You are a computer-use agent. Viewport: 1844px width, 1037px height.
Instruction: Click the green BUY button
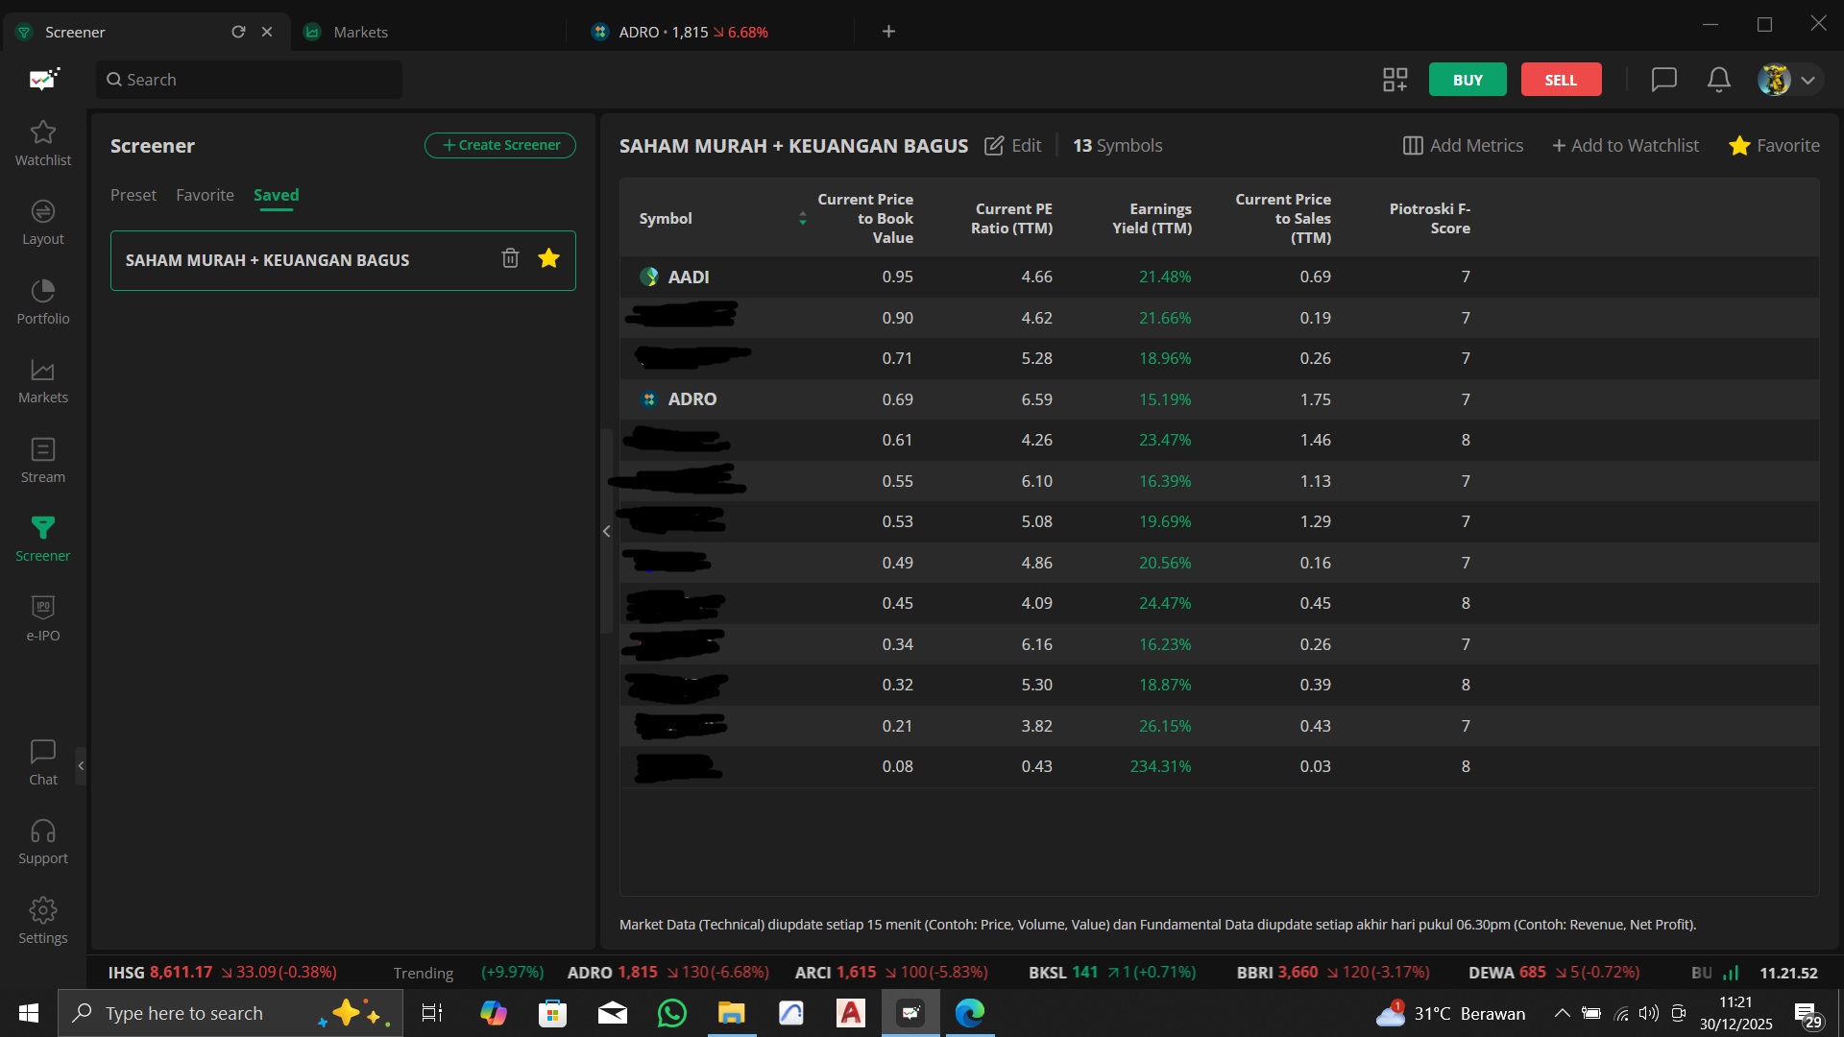coord(1467,80)
